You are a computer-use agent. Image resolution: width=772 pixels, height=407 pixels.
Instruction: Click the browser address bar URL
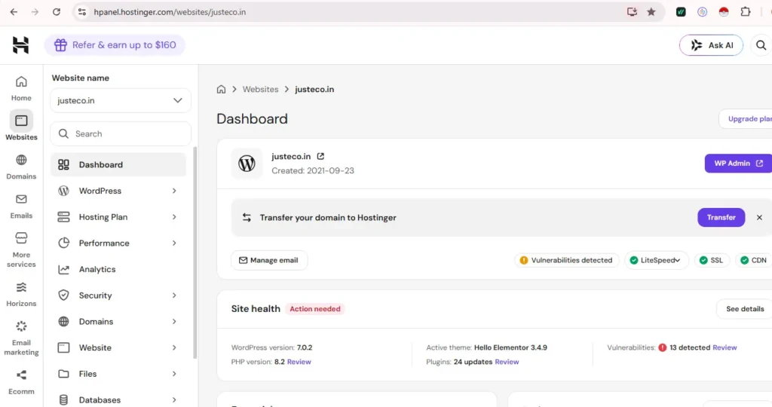point(170,12)
